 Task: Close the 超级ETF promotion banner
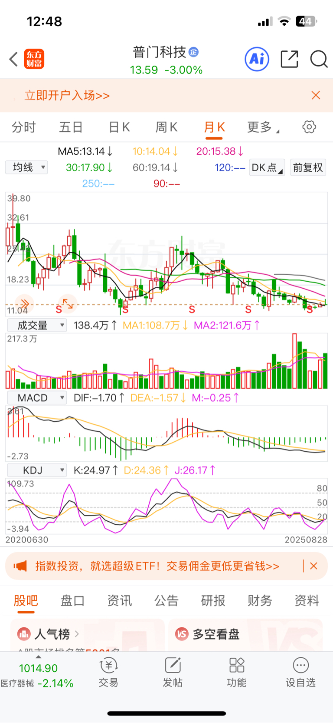click(x=314, y=566)
